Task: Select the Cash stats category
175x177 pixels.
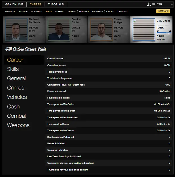Action: 13,107
